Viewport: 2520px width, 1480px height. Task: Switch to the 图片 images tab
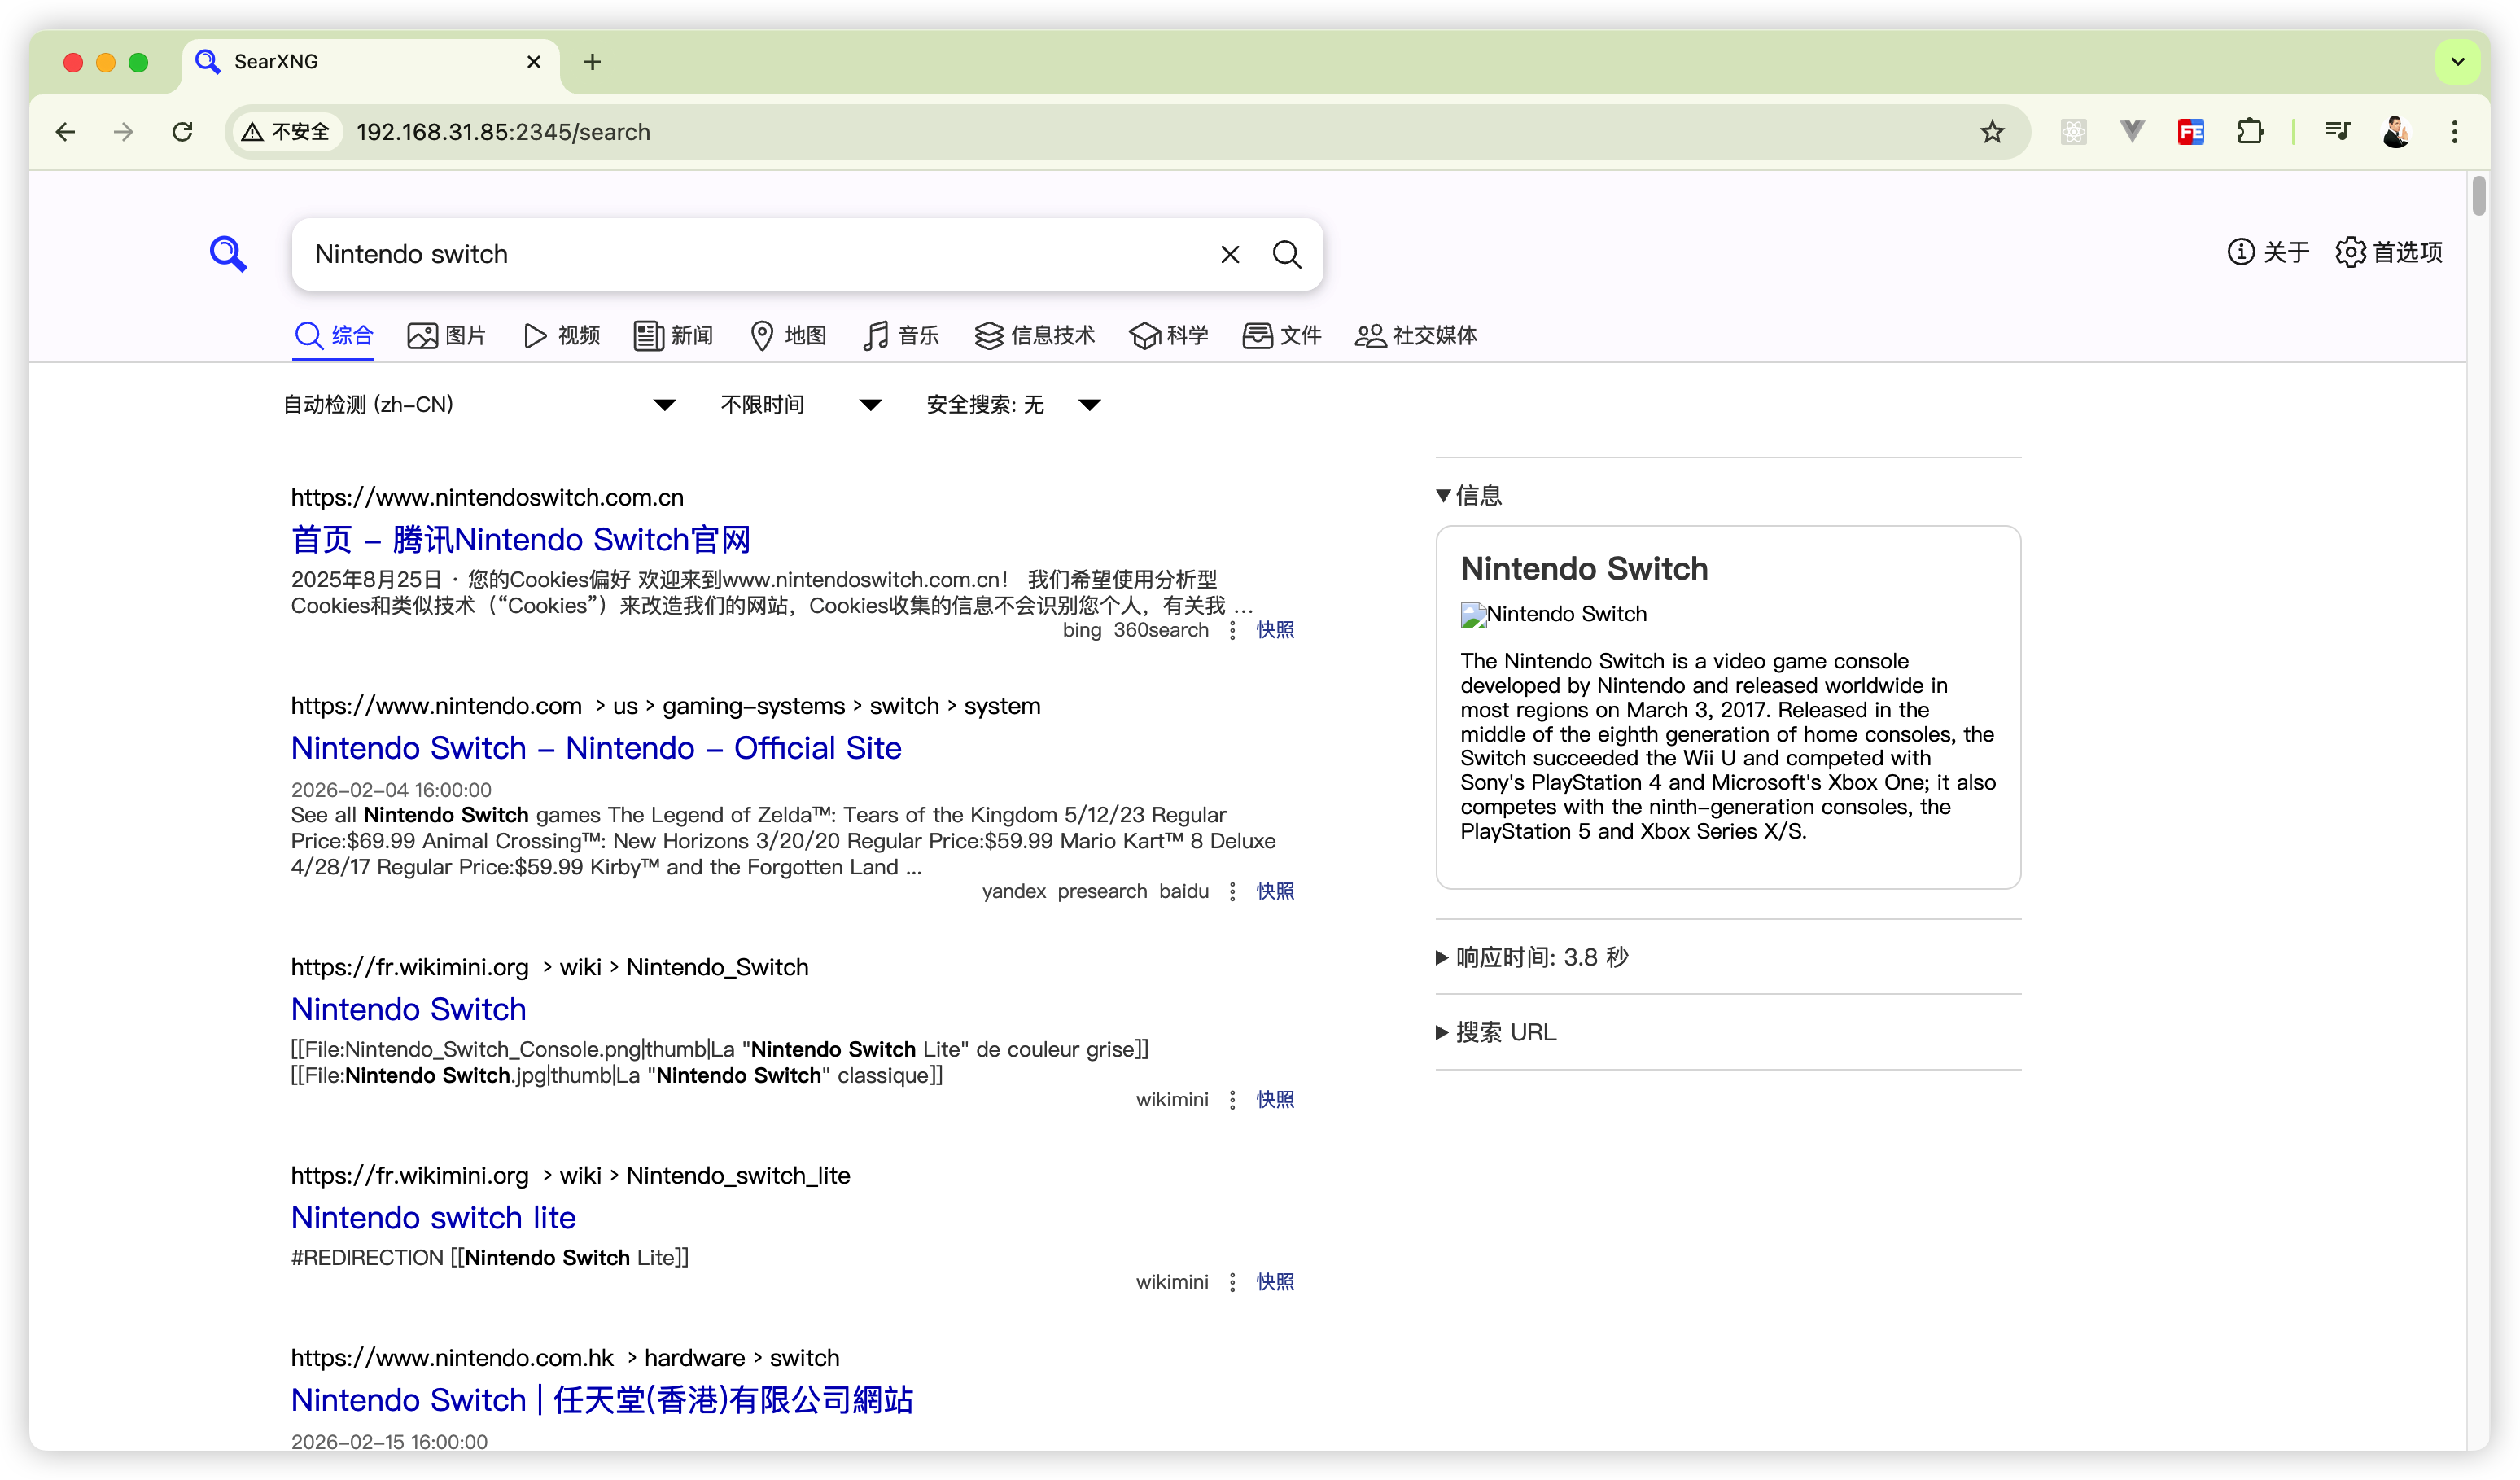[x=446, y=336]
